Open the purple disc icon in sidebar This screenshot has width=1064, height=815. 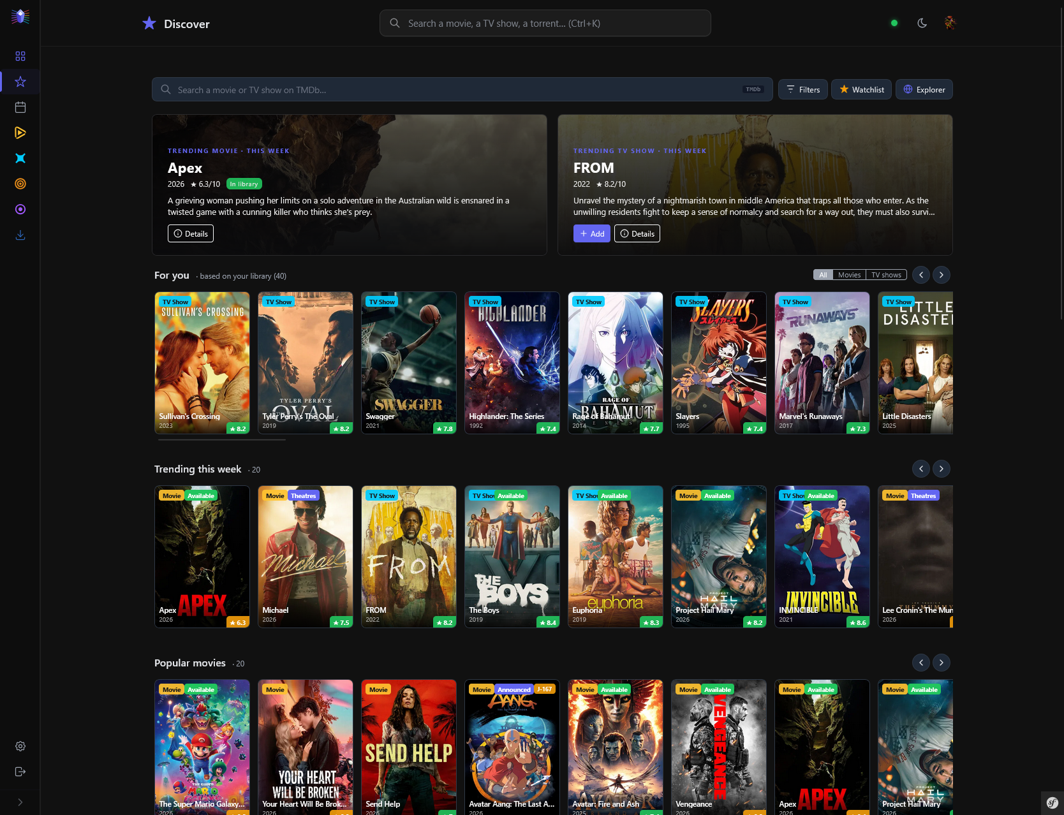(20, 209)
